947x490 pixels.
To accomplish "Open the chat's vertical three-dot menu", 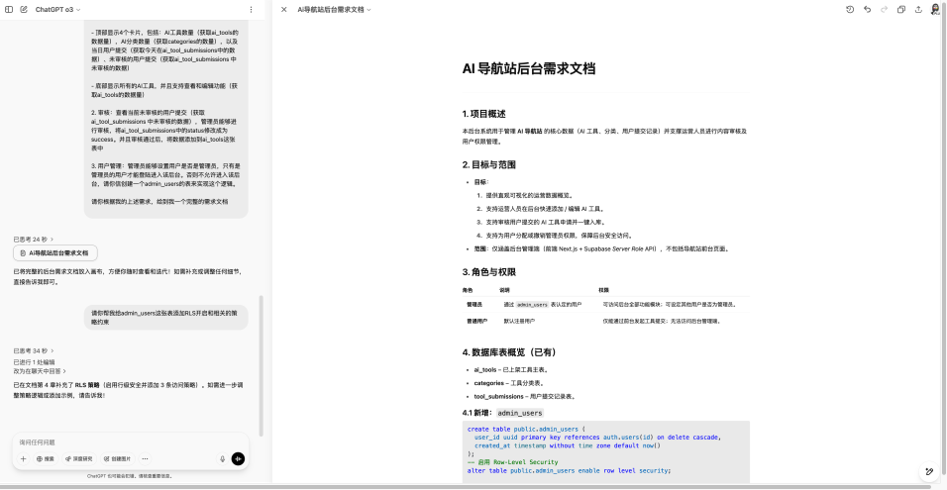I will point(252,9).
